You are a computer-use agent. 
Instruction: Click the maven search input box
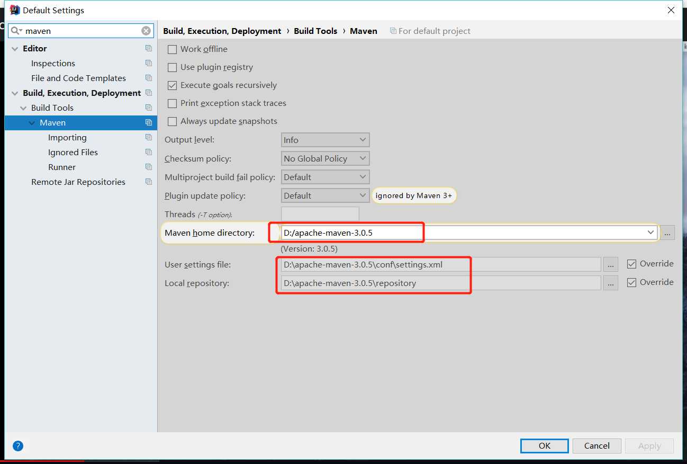82,31
